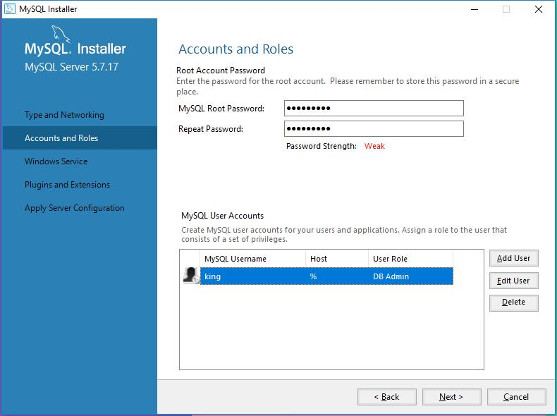Cancel the installer configuration
Screen dimensions: 557x416
(x=517, y=397)
